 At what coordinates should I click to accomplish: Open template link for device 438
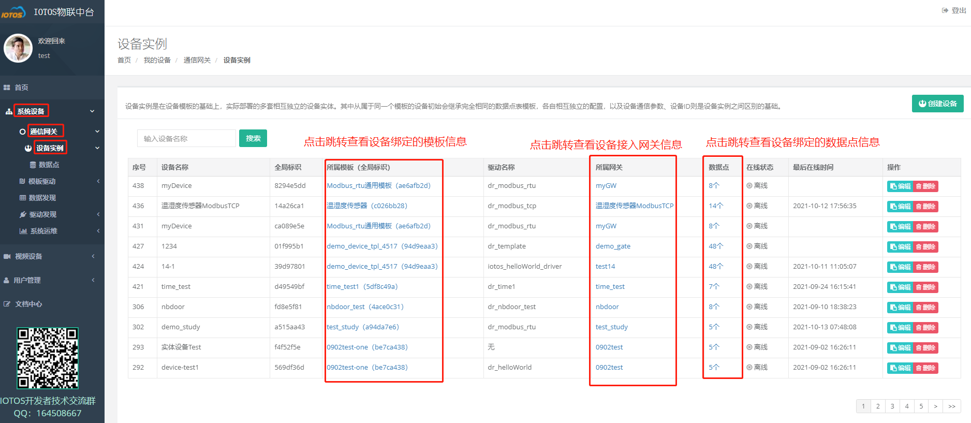pos(378,185)
